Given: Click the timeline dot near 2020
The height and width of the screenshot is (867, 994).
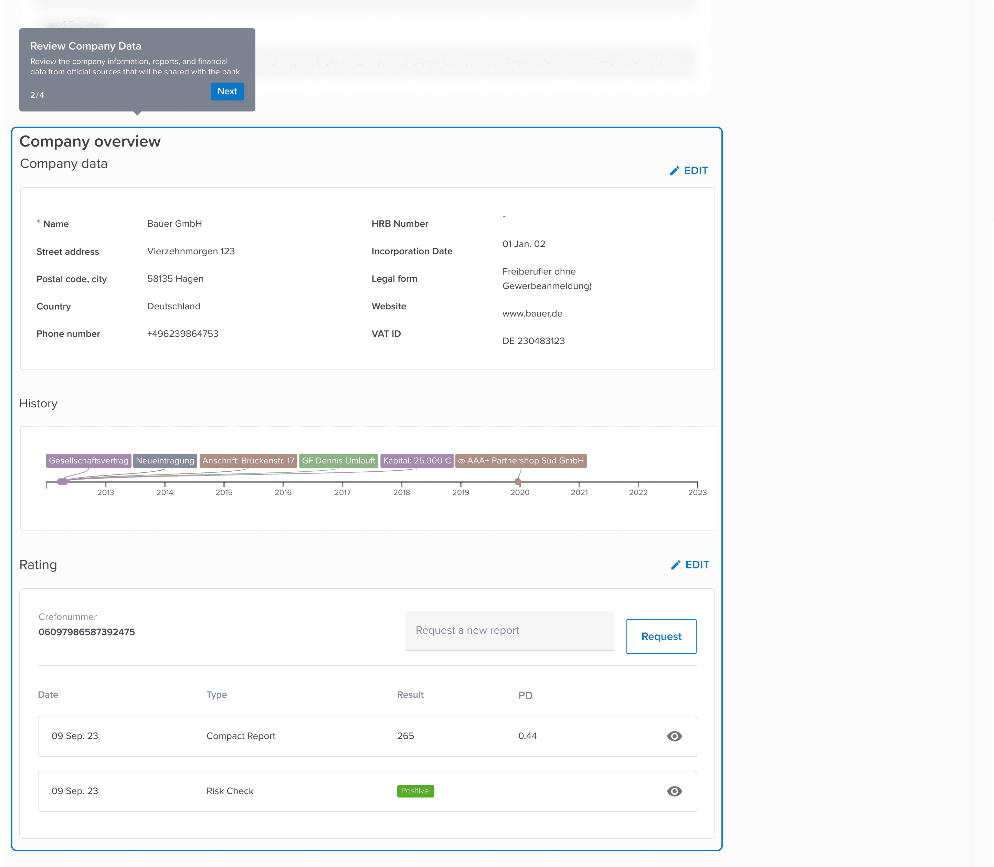Looking at the screenshot, I should click(x=517, y=482).
